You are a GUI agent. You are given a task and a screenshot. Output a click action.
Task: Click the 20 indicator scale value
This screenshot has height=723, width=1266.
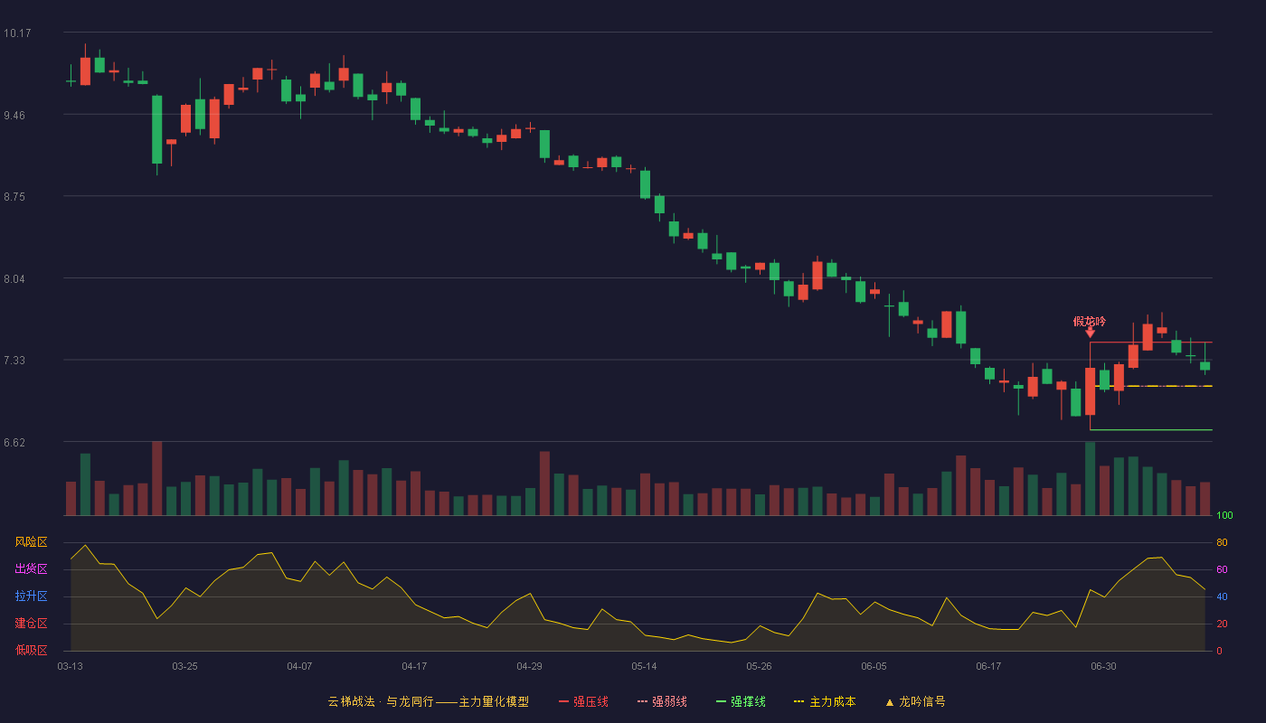1222,624
